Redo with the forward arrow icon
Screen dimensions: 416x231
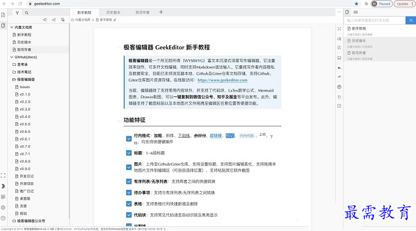coord(339,77)
